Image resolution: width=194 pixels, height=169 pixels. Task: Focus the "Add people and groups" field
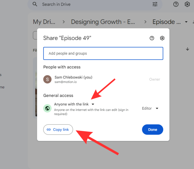coord(103,53)
